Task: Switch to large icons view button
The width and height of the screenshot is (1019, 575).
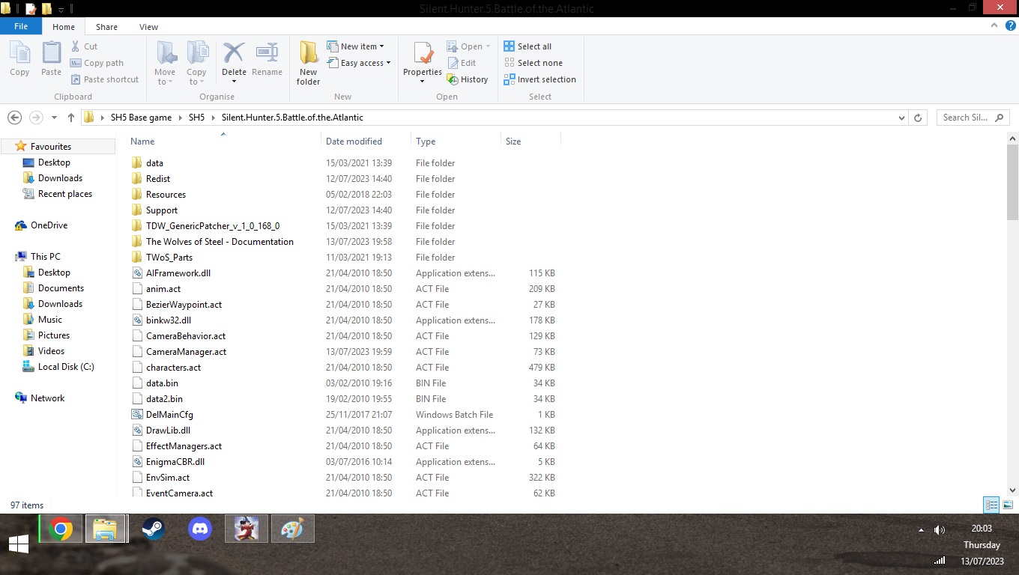Action: point(1008,505)
